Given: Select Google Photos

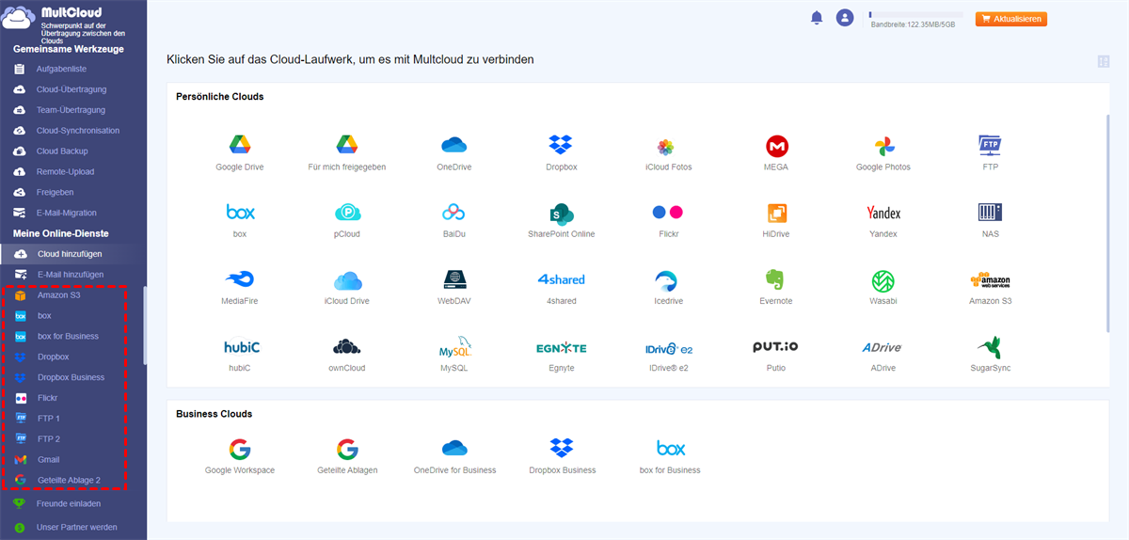Looking at the screenshot, I should coord(883,153).
